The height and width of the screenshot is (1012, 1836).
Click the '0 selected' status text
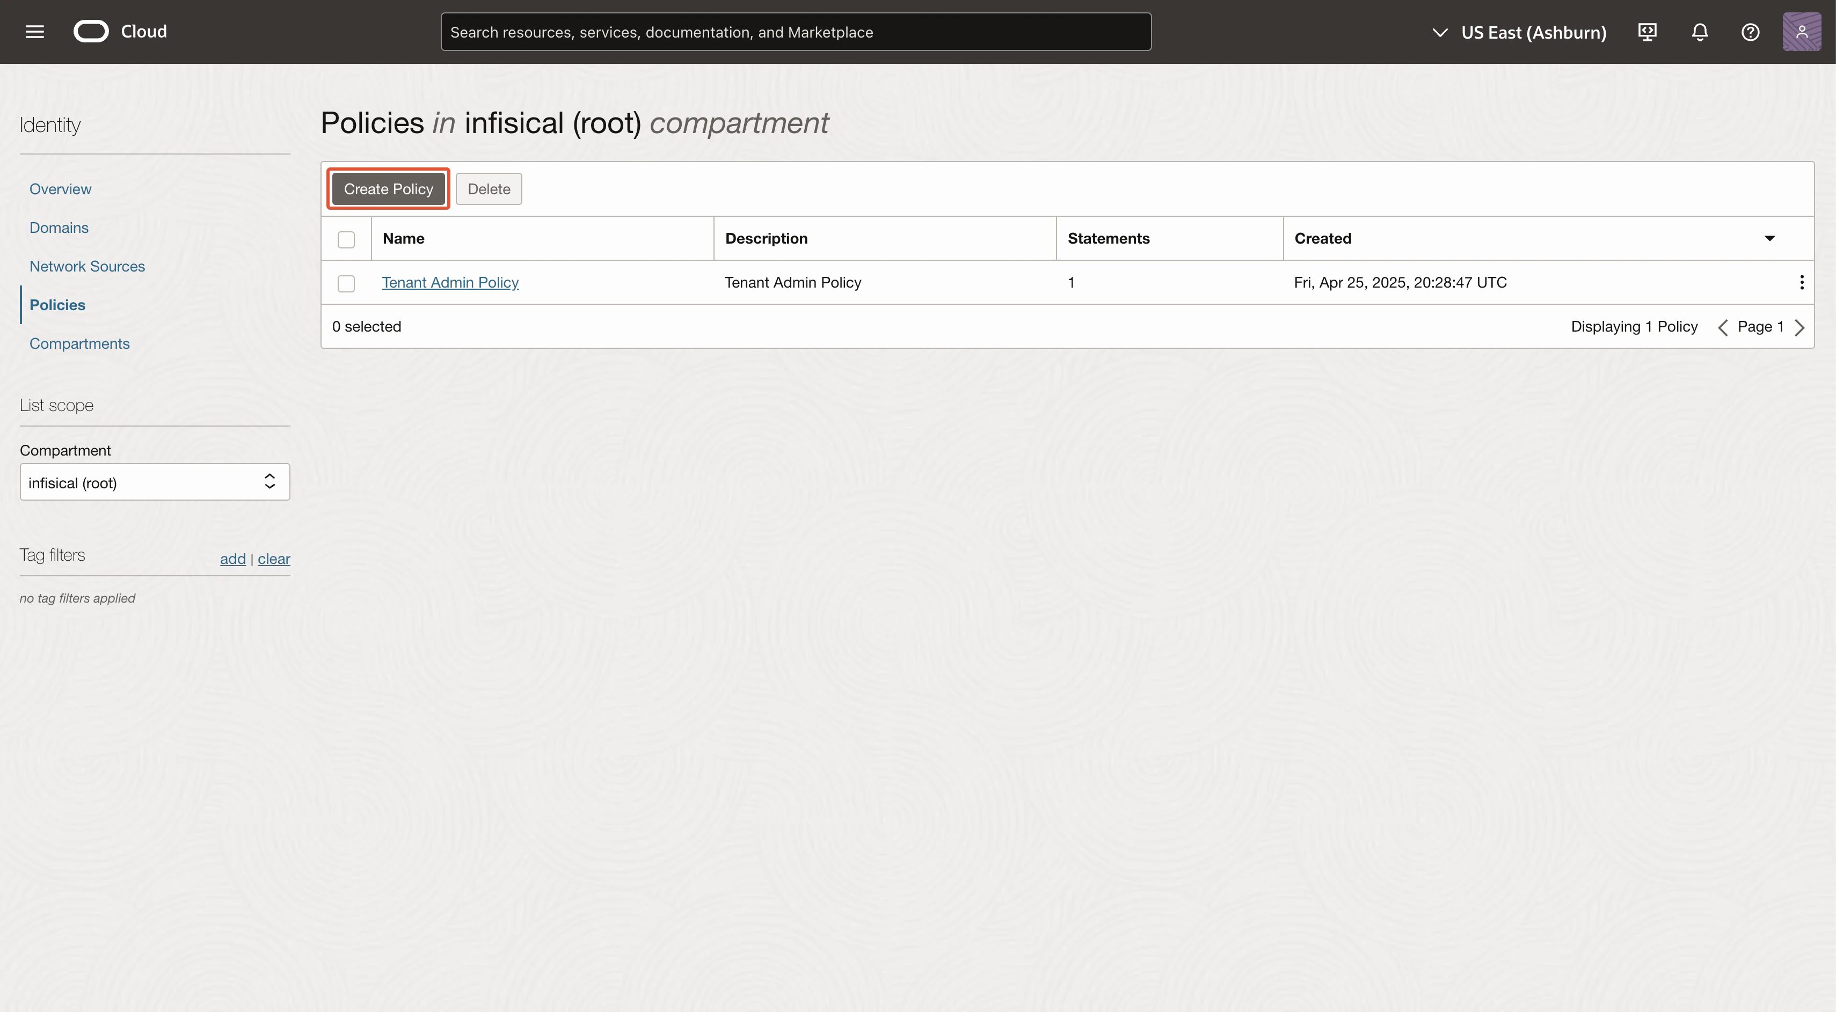click(366, 326)
